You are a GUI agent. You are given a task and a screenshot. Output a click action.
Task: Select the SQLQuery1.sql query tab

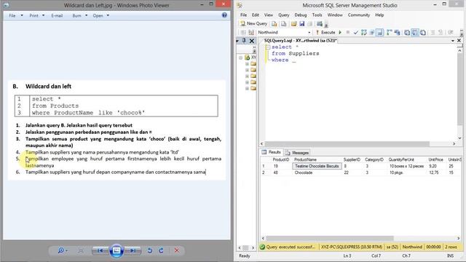point(300,41)
